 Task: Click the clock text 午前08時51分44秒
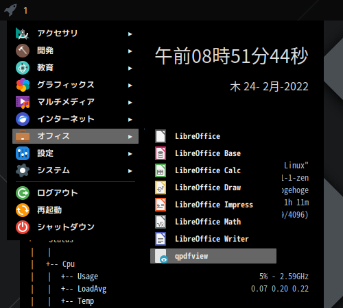pos(231,56)
